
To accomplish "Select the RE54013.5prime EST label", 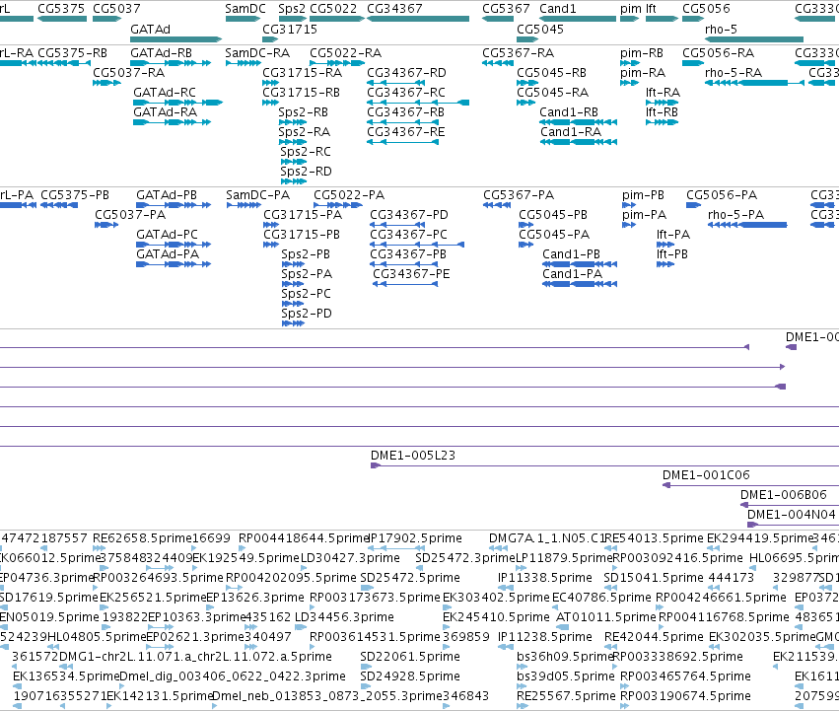I will [x=654, y=538].
